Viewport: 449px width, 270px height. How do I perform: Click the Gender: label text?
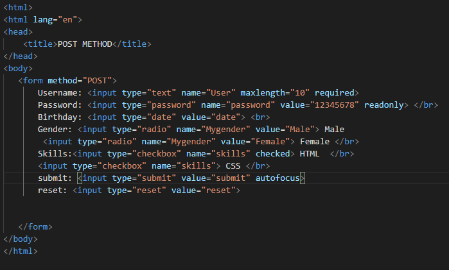coord(55,130)
